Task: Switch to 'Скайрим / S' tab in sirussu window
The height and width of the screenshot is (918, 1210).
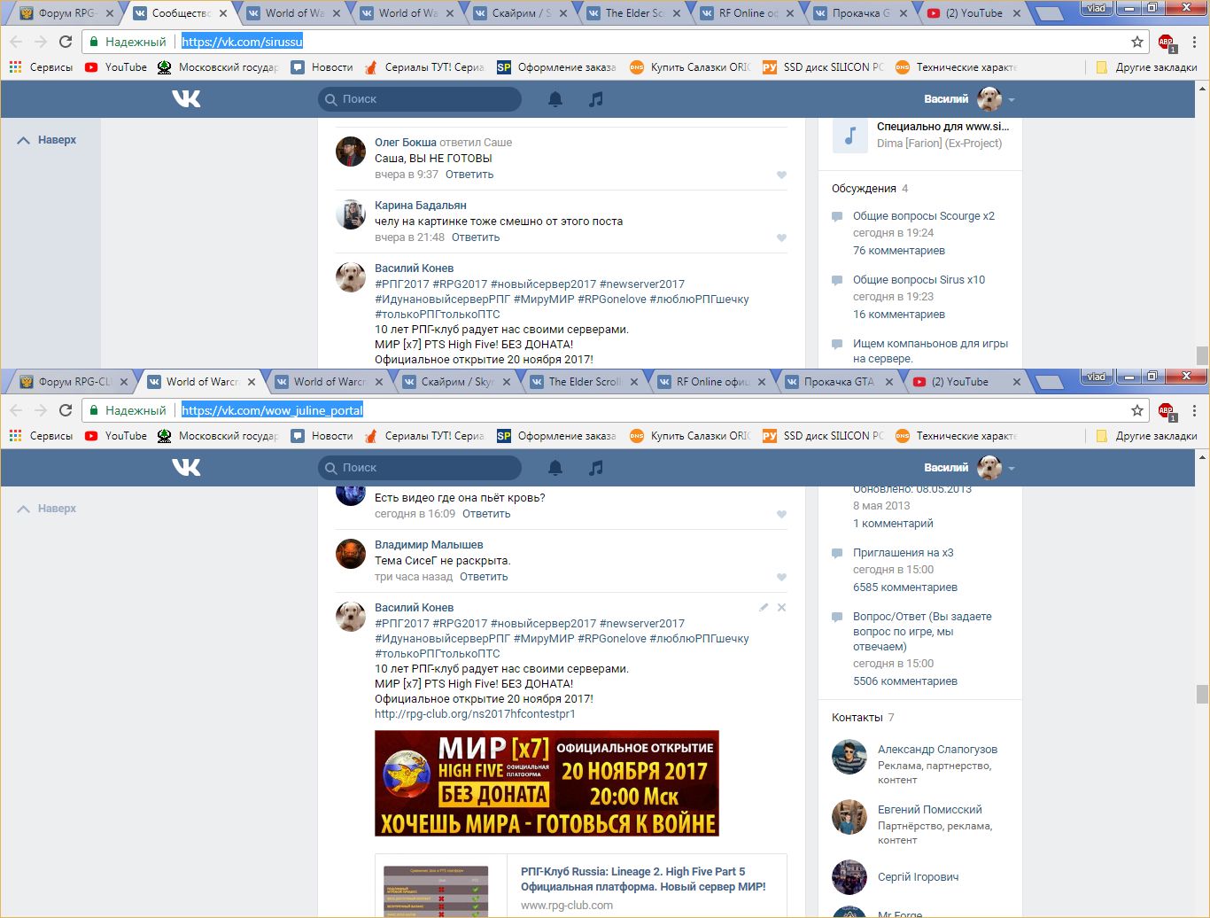Action: coord(520,13)
